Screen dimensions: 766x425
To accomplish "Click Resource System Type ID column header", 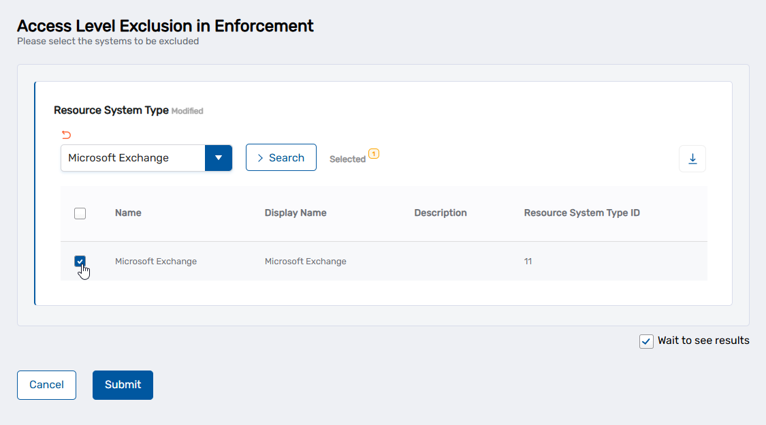I will [581, 213].
